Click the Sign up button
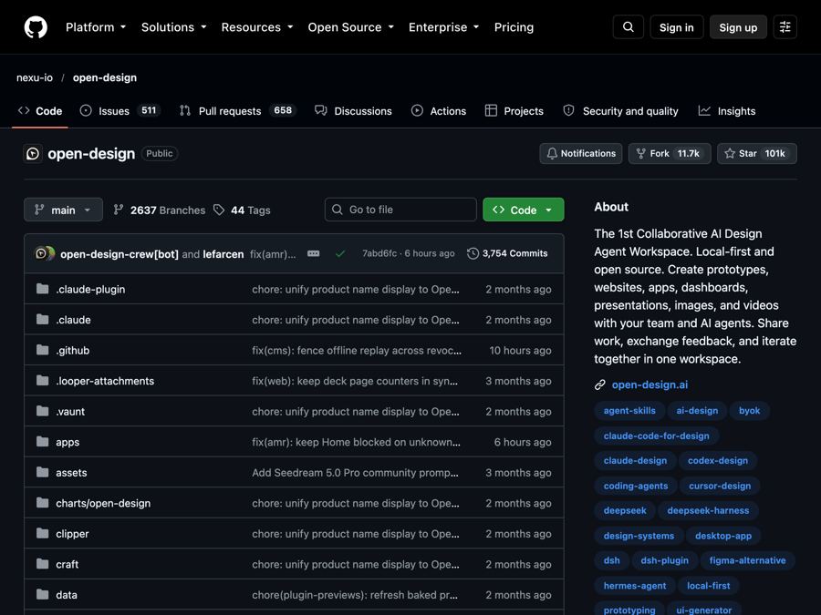 [x=738, y=27]
